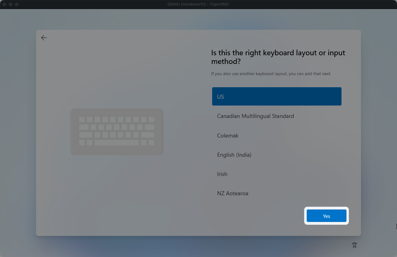Select NZ Aotearoa from the list
Screen dimensions: 397x257
click(233, 193)
